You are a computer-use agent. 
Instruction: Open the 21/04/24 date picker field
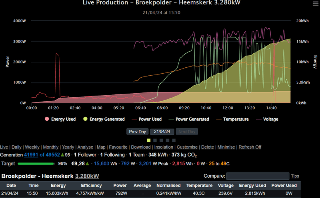(162, 131)
